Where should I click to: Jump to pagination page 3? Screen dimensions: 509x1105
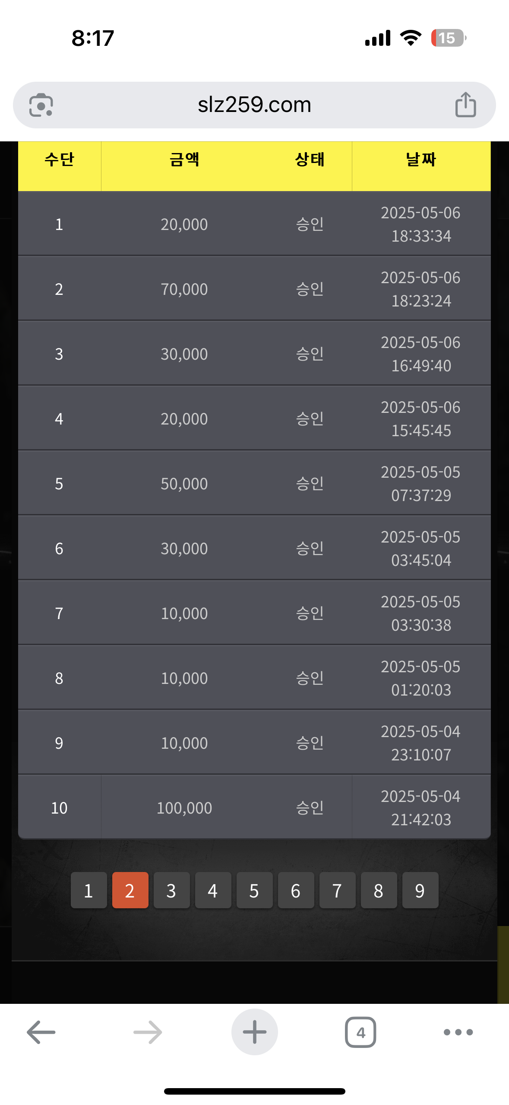point(171,890)
